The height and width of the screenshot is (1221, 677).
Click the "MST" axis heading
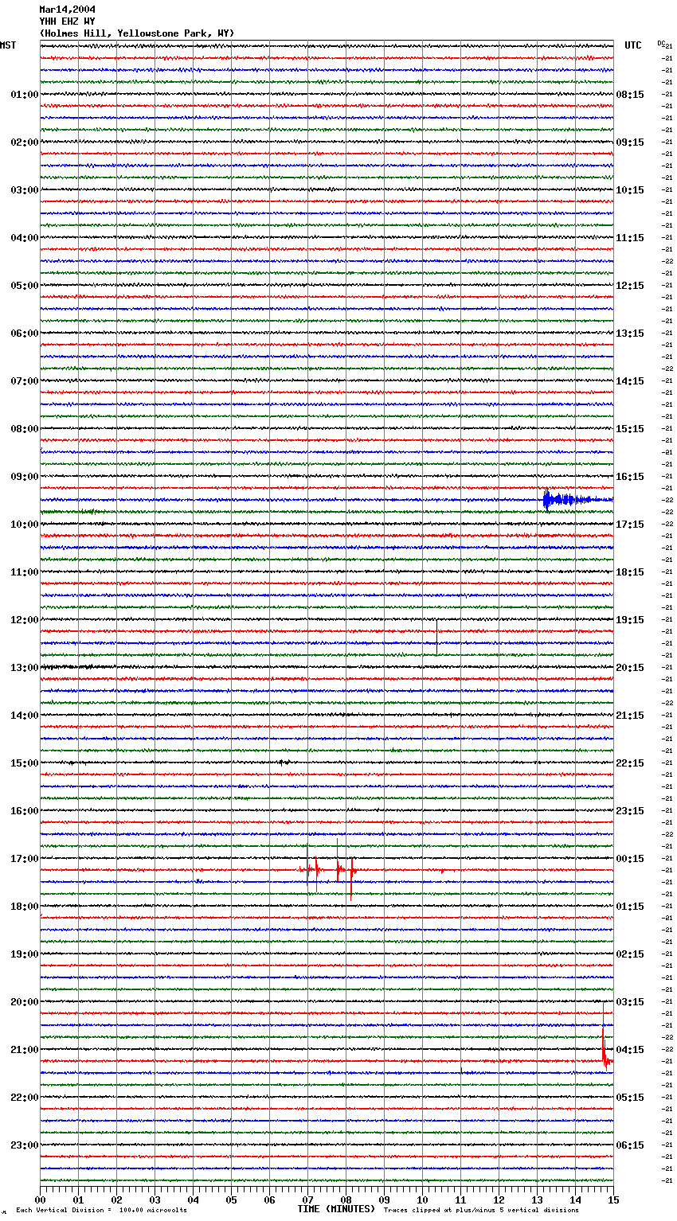click(x=8, y=45)
